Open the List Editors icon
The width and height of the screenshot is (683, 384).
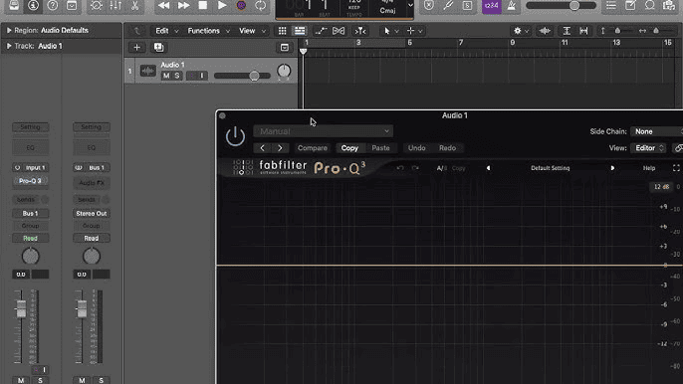point(611,5)
